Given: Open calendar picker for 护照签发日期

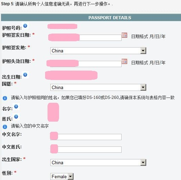Looking at the screenshot, I should tap(124, 35).
